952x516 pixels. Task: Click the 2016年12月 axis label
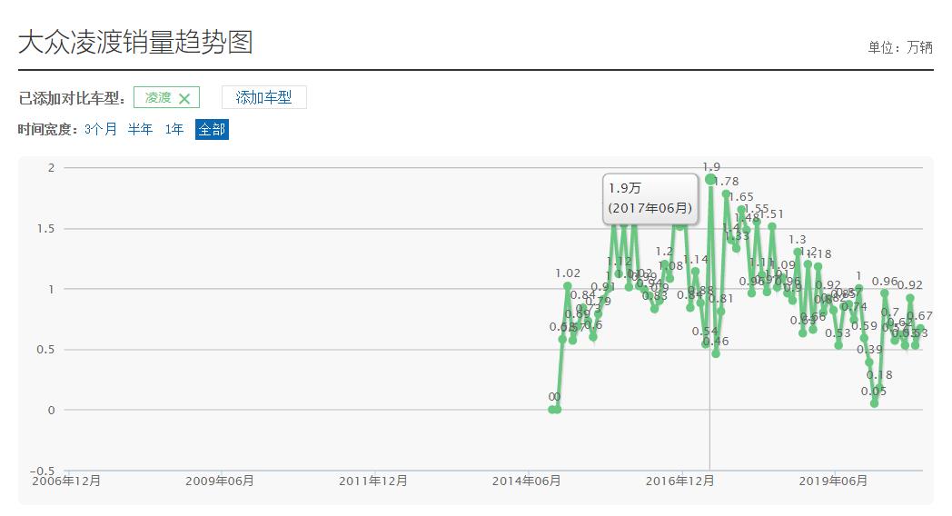tap(680, 481)
